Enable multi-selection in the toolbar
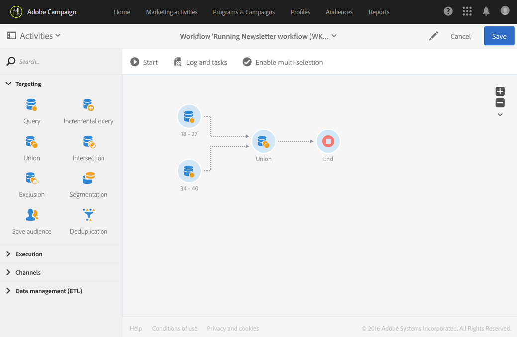Viewport: 517px width, 337px height. [283, 62]
